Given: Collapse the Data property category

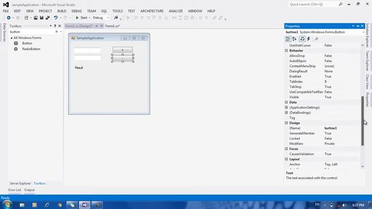Looking at the screenshot, I should (x=287, y=102).
